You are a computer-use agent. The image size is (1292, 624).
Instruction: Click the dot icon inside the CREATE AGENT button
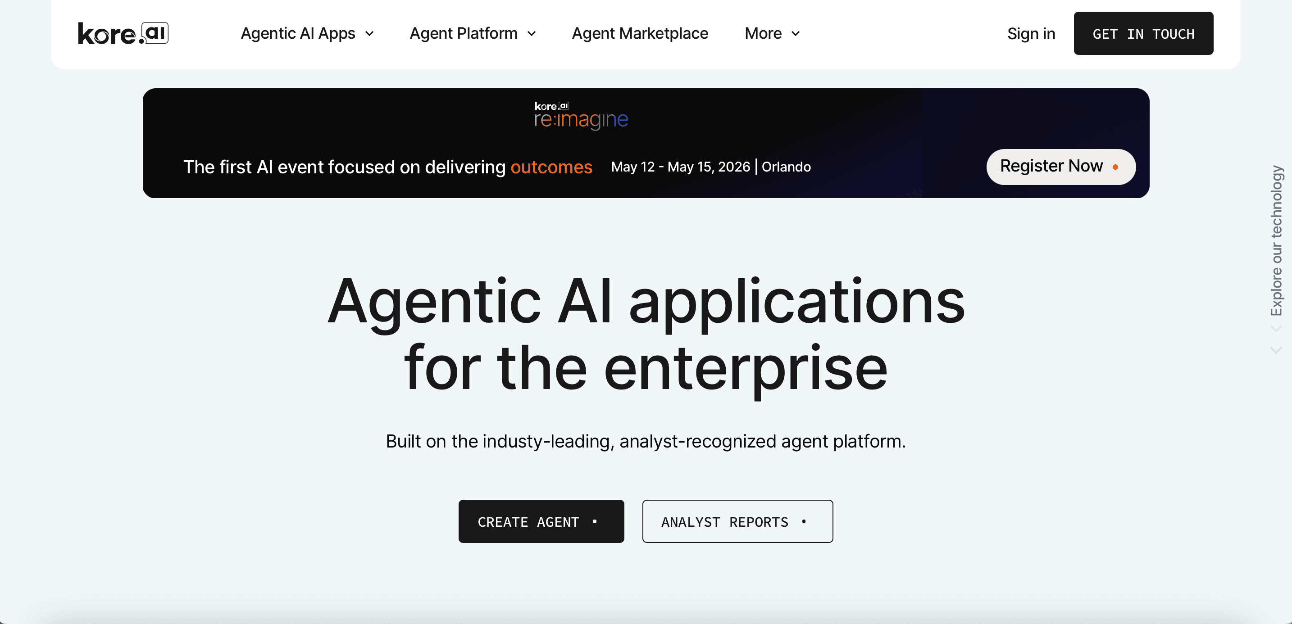tap(595, 521)
